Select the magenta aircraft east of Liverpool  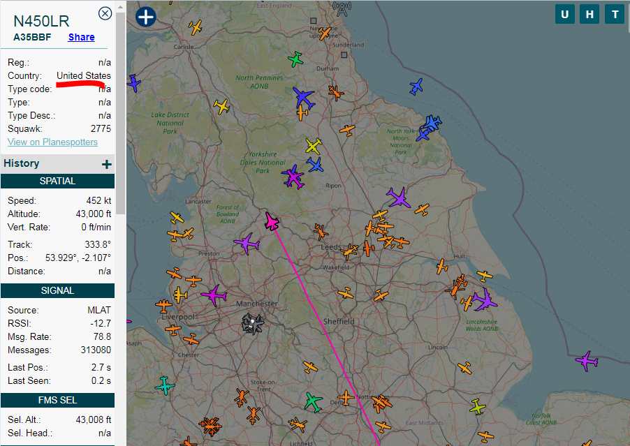[x=214, y=295]
